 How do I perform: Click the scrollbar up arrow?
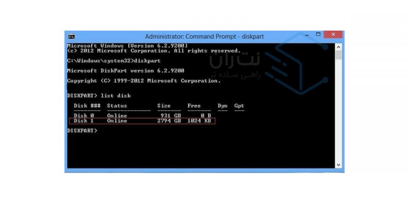coord(338,47)
